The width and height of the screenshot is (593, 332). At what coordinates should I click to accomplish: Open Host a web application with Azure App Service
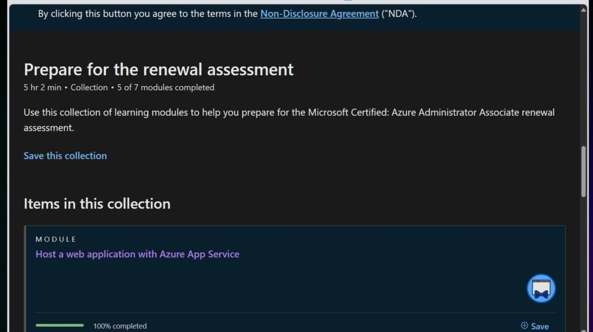(x=137, y=254)
